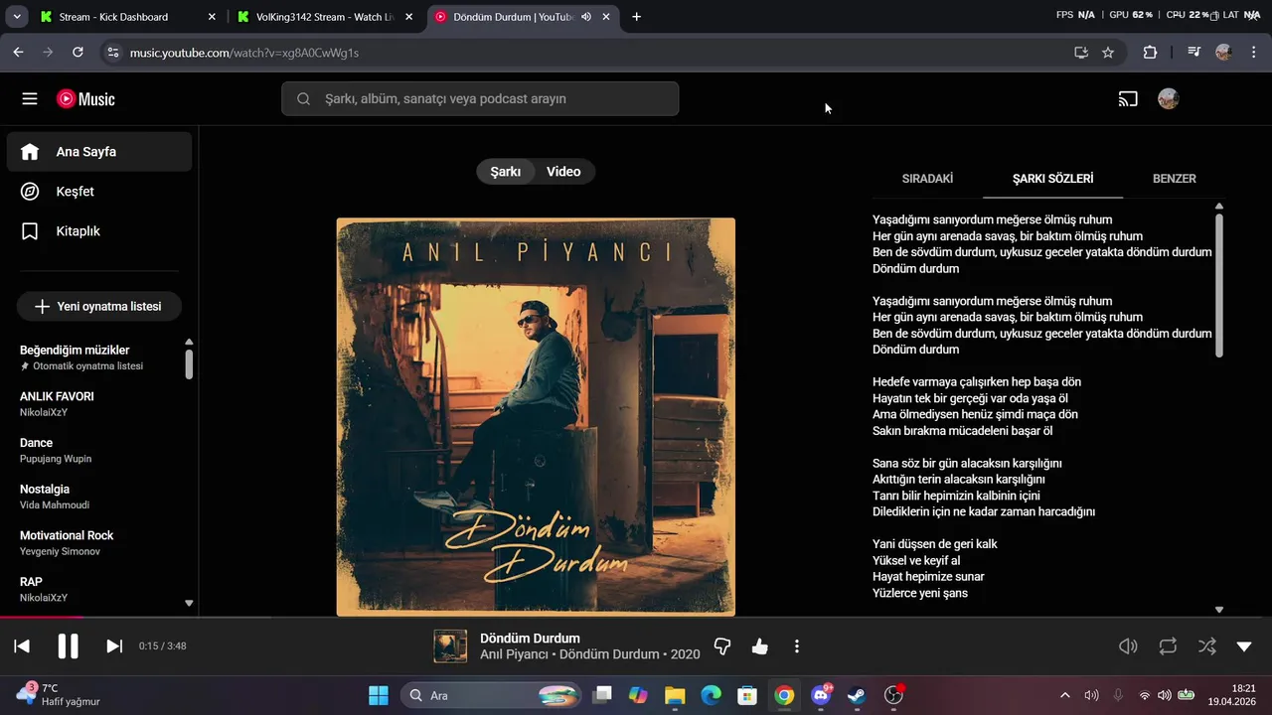The width and height of the screenshot is (1272, 715).
Task: Skip to previous track
Action: pos(22,646)
